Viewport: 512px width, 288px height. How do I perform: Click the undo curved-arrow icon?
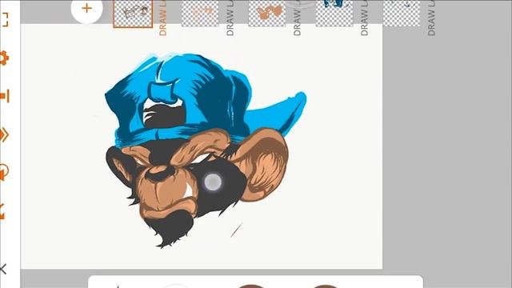(x=3, y=172)
